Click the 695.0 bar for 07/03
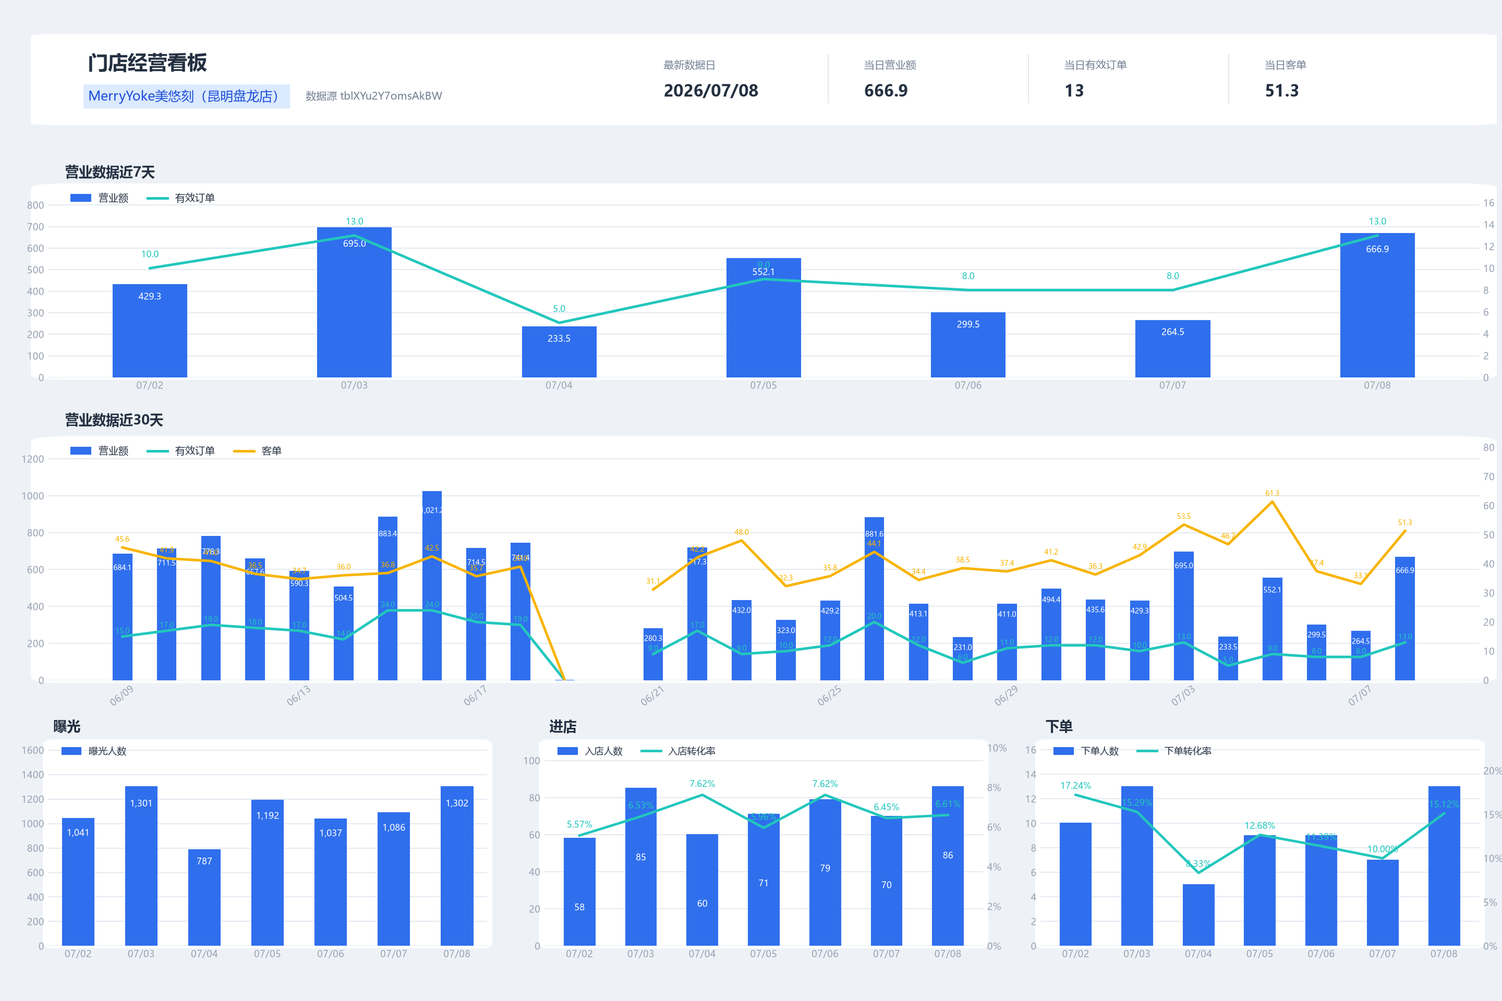The image size is (1502, 1001). pyautogui.click(x=355, y=302)
